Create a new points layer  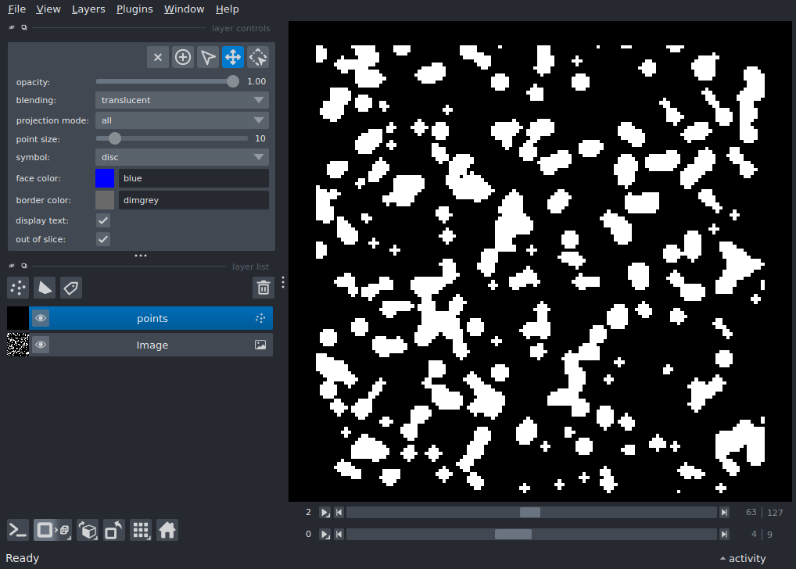(18, 288)
